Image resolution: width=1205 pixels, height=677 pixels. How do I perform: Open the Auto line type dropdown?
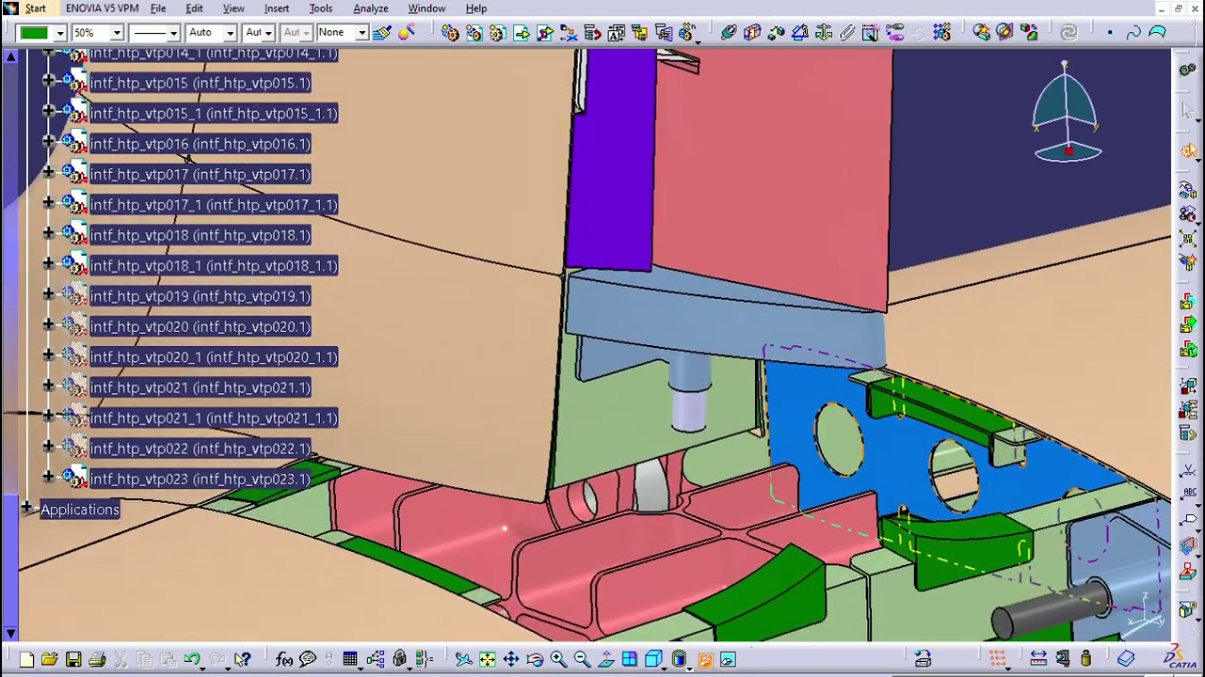[x=229, y=33]
